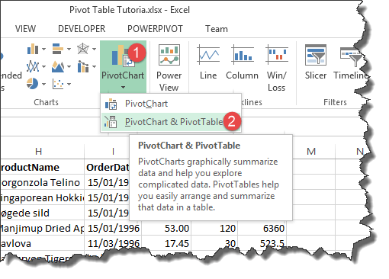Viewport: 389px width, 279px height.
Task: Expand area chart dropdown arrow
Action: pos(69,66)
